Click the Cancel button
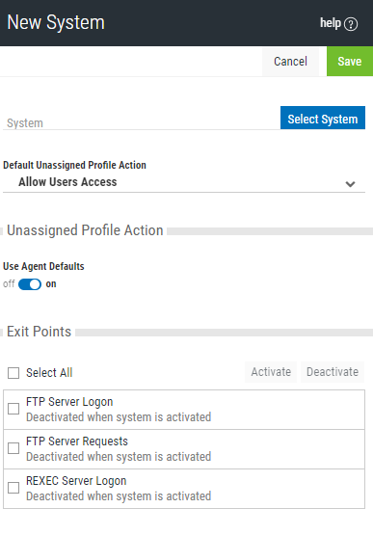Viewport: 373px width, 535px height. [x=290, y=62]
